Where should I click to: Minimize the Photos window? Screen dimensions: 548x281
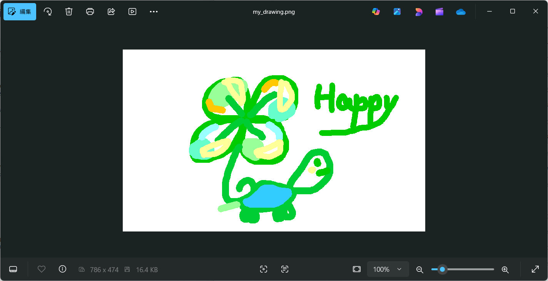tap(490, 12)
